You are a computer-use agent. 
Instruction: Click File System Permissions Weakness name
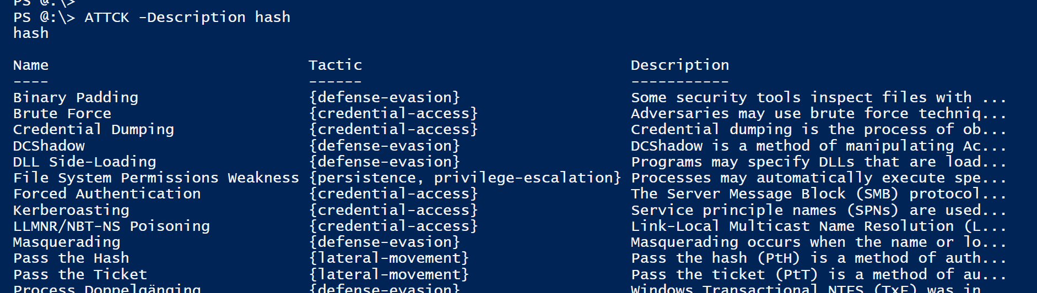click(x=156, y=178)
